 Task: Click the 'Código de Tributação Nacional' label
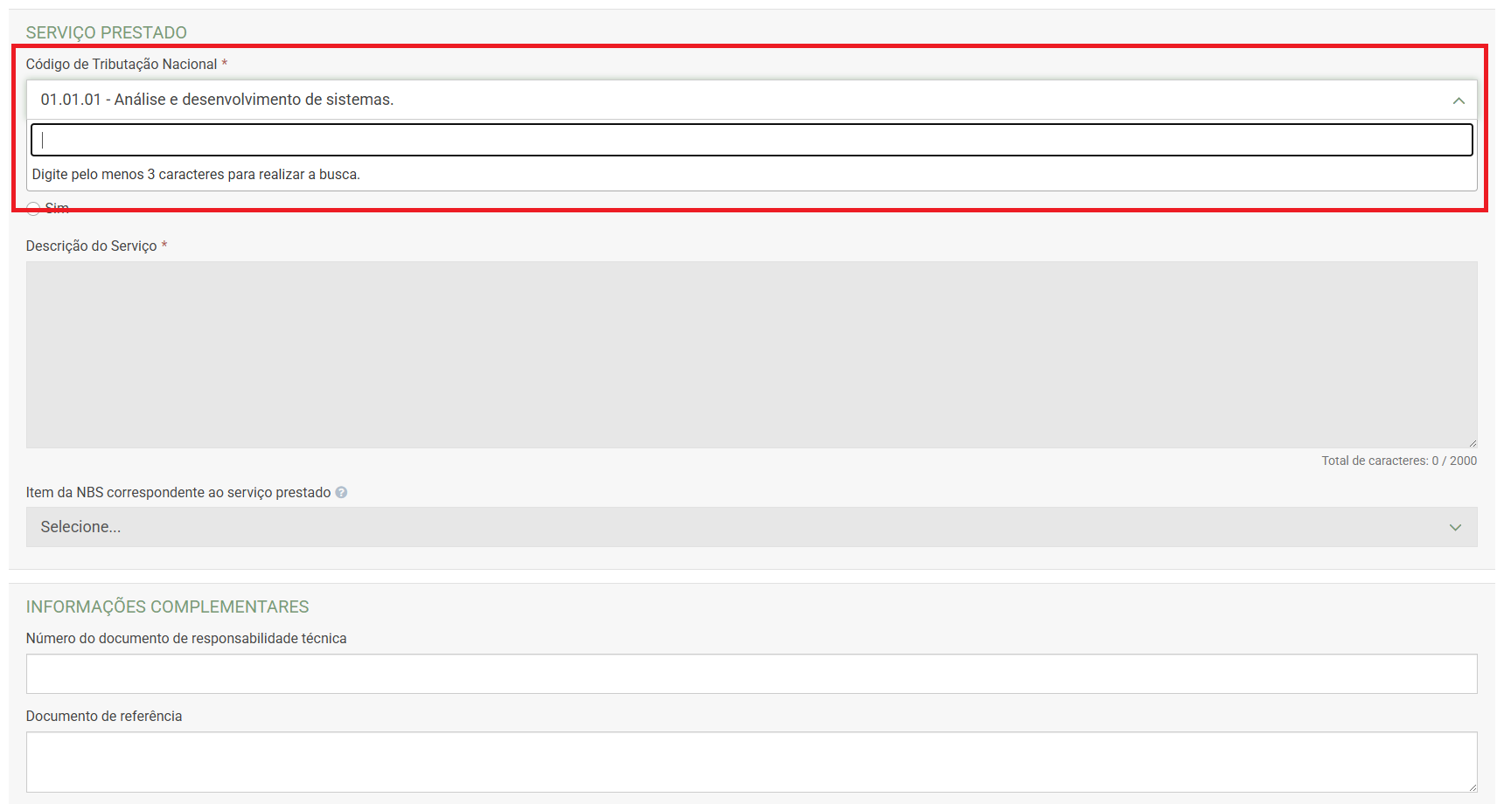121,65
